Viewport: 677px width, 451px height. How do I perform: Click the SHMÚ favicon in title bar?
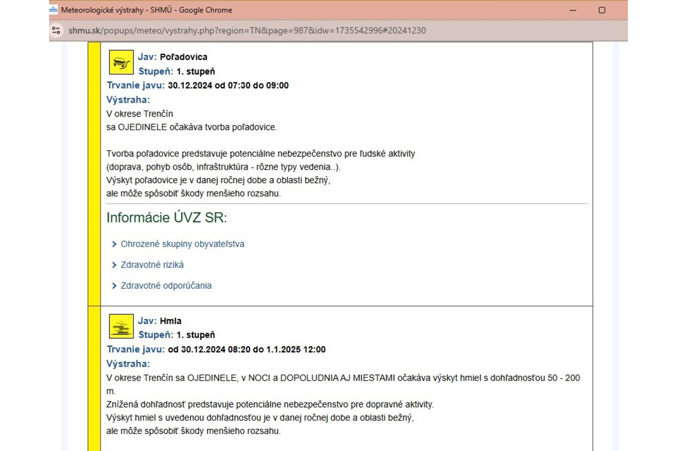(54, 10)
